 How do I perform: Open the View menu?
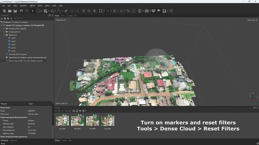tap(15, 6)
